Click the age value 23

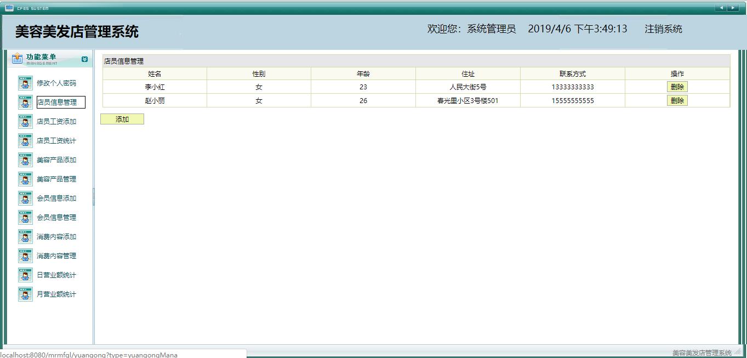point(363,87)
